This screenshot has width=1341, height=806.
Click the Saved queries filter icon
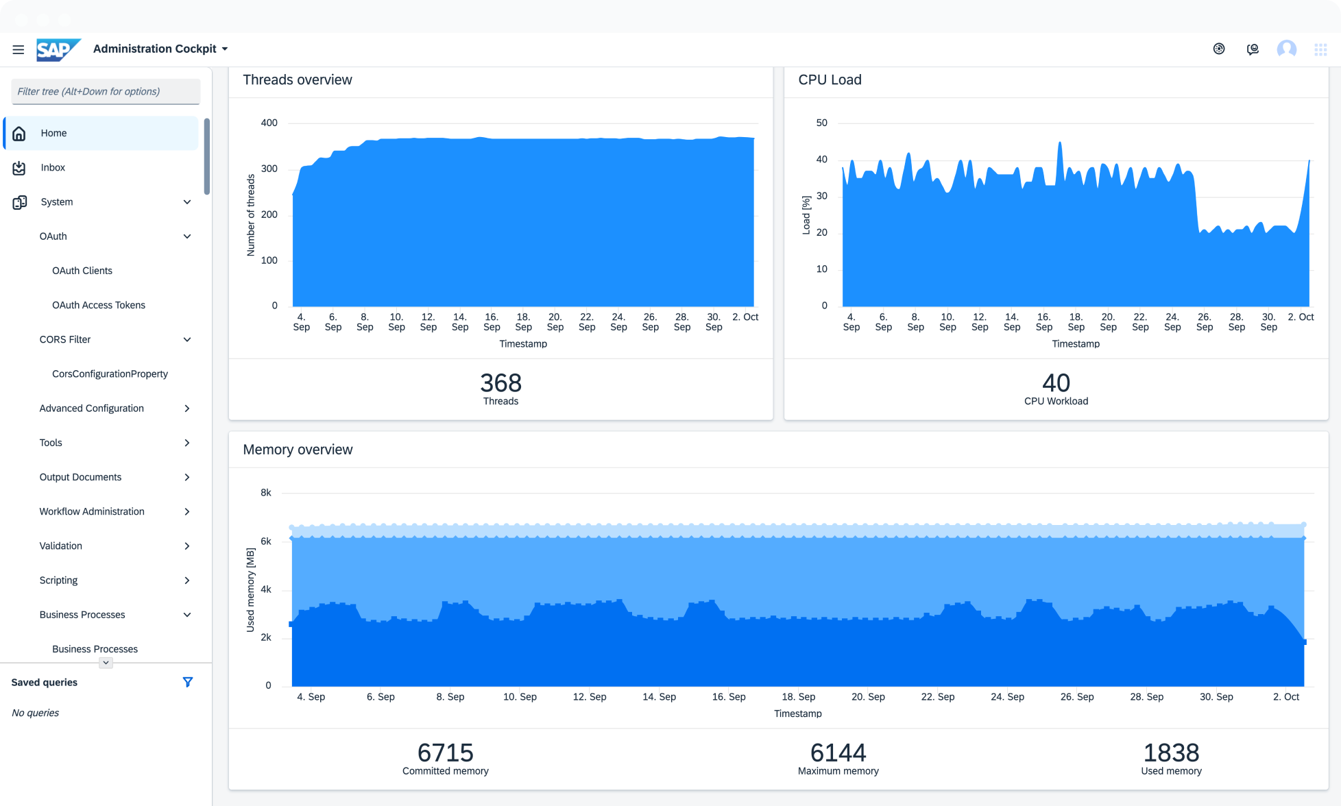click(x=188, y=682)
